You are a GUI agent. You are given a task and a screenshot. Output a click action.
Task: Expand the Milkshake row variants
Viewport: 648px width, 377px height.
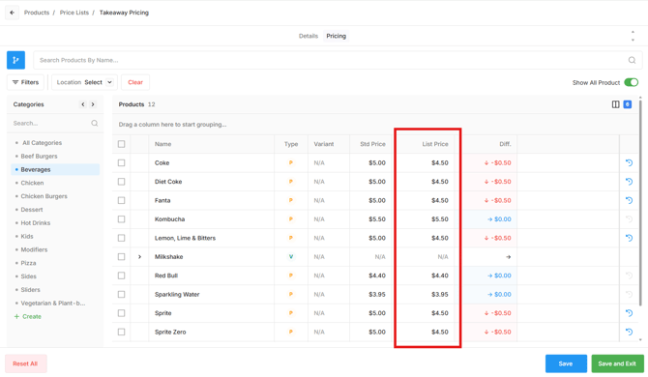tap(139, 256)
